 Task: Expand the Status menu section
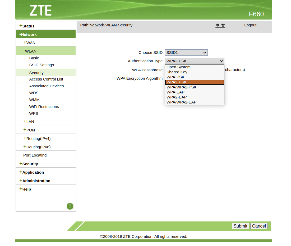click(x=27, y=26)
